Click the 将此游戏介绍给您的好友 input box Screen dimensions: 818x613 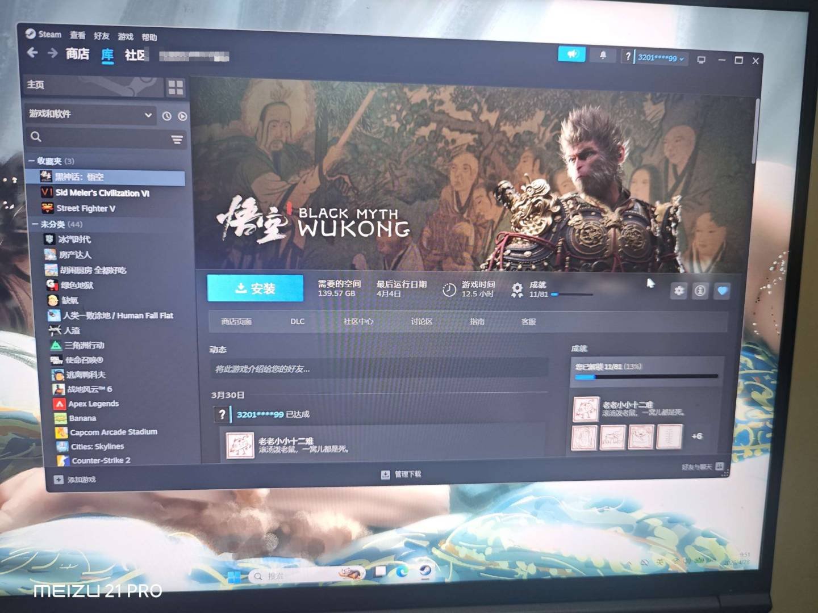379,368
